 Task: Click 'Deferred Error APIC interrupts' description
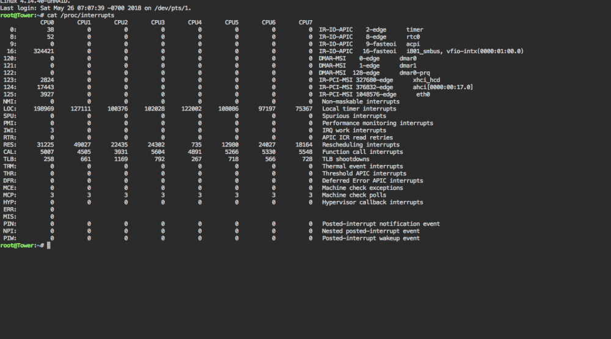point(373,181)
